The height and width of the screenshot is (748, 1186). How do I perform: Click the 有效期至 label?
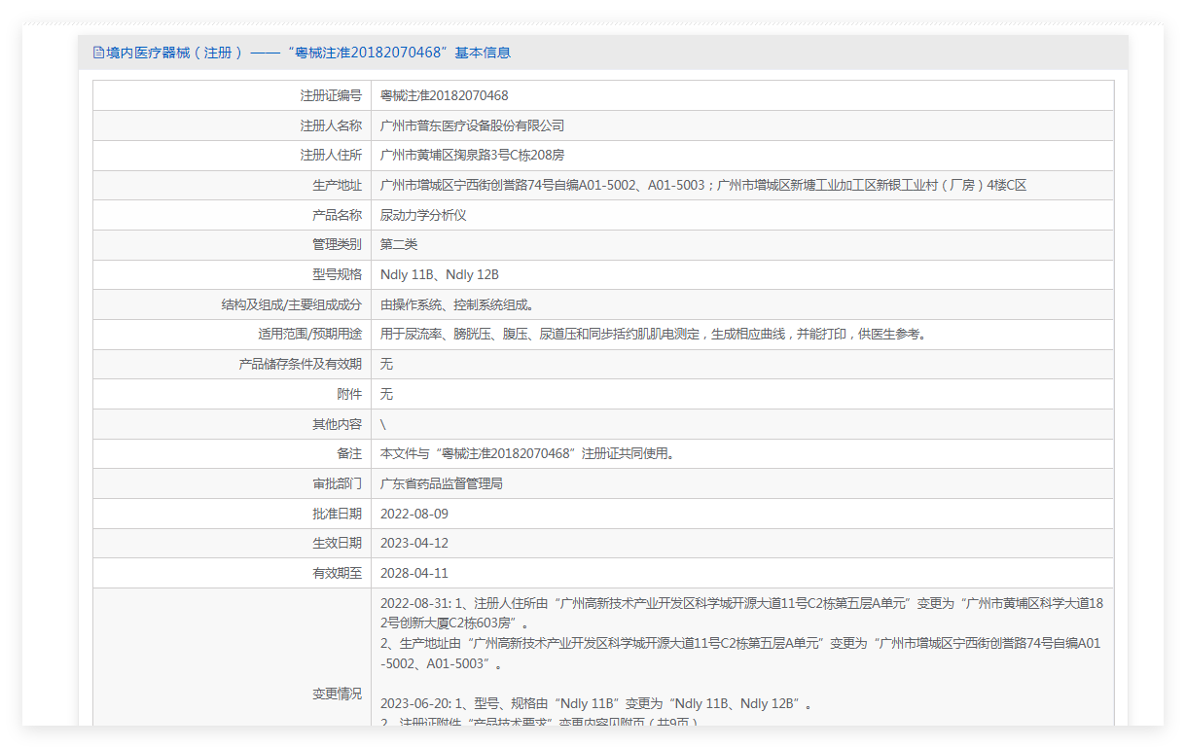pos(337,573)
